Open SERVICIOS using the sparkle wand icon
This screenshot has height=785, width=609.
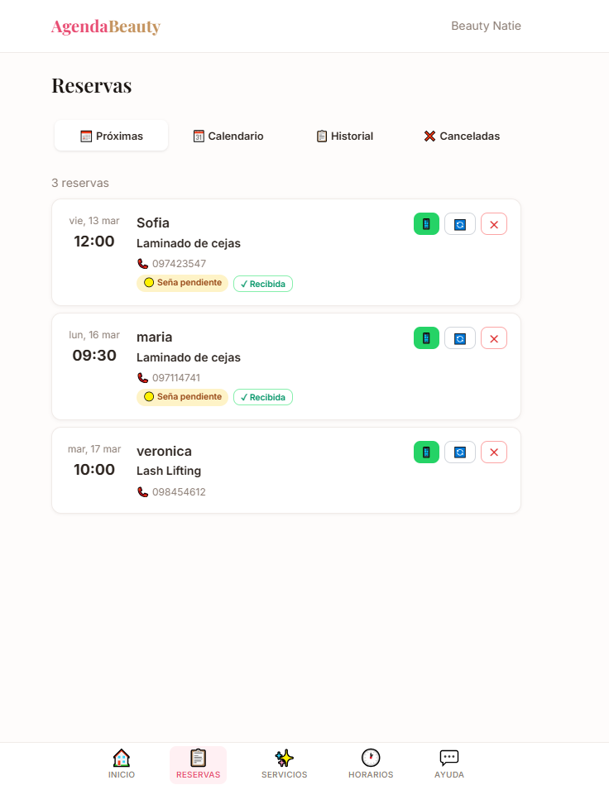[284, 758]
